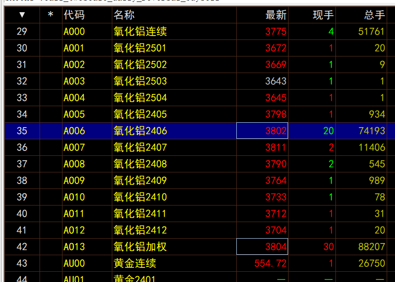Click code A005
This screenshot has height=282, width=395.
(x=74, y=114)
